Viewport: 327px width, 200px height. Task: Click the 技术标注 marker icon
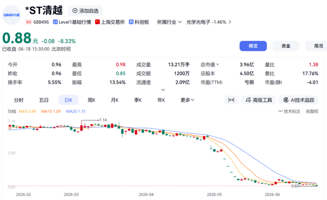click(281, 111)
